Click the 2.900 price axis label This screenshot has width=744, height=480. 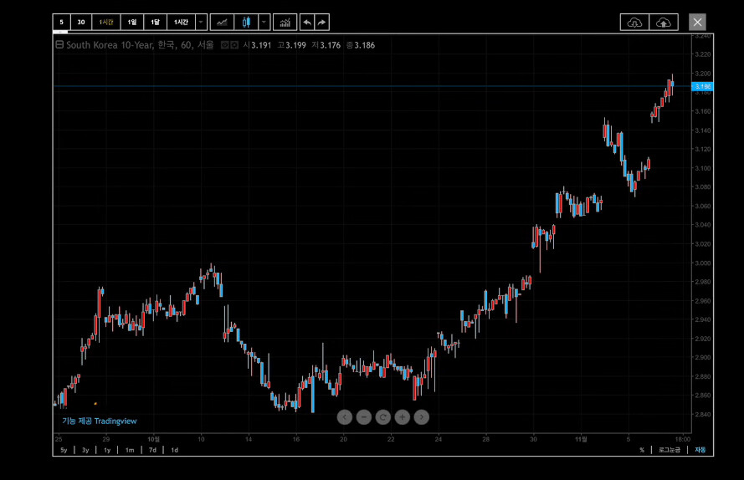coord(703,358)
